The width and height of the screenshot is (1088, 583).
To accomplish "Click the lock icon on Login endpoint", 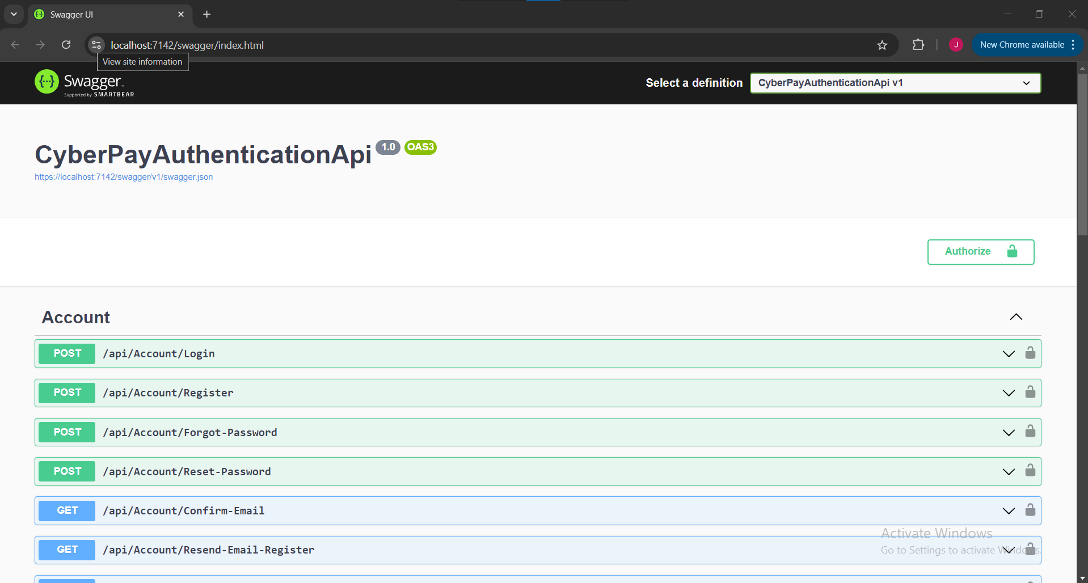I will pyautogui.click(x=1030, y=353).
